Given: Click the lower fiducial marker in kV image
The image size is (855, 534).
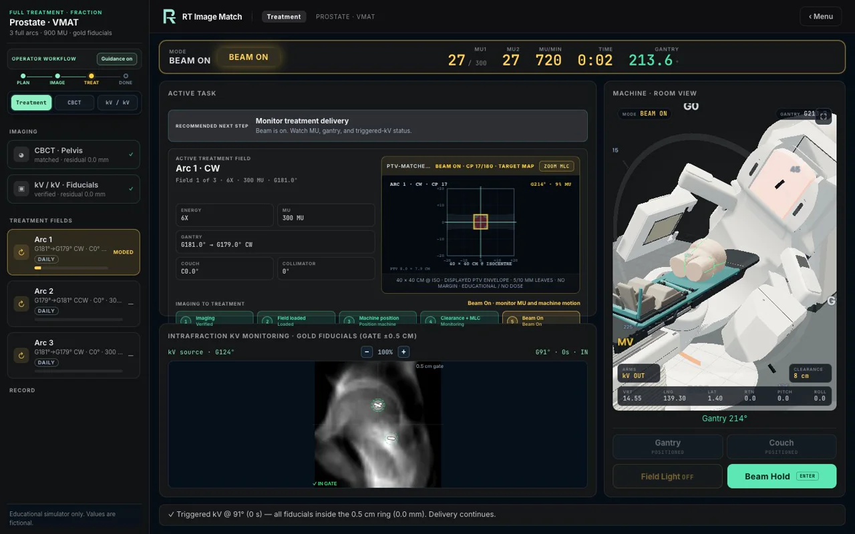Looking at the screenshot, I should point(391,439).
